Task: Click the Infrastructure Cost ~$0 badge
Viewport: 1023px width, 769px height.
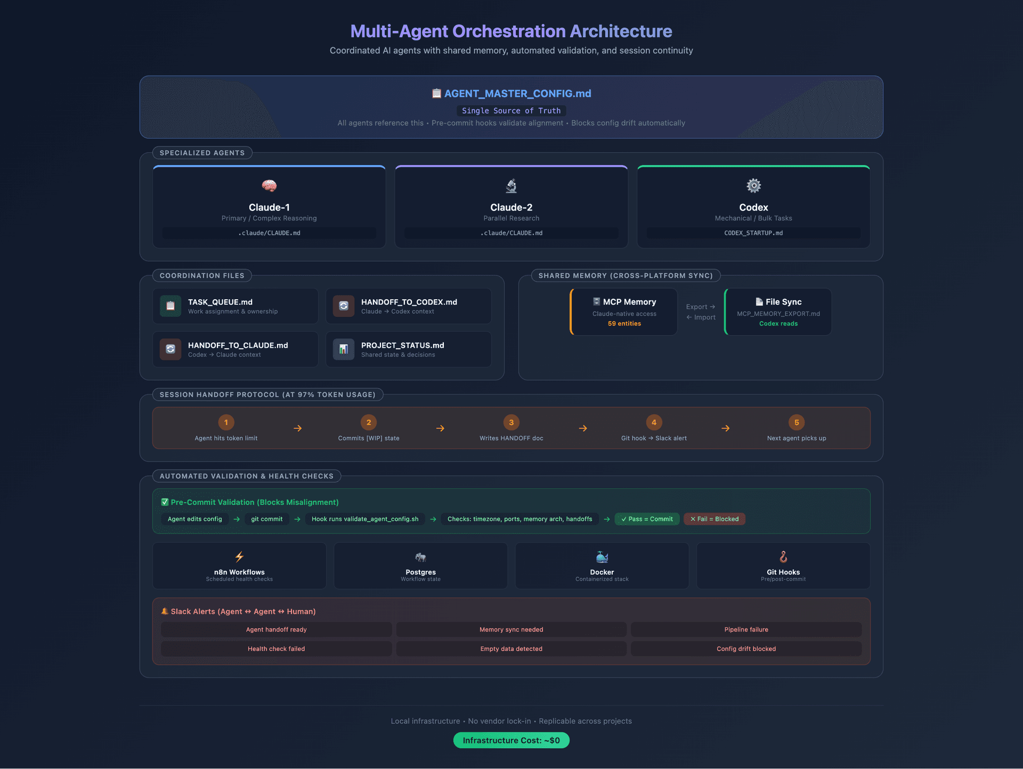Action: tap(511, 740)
